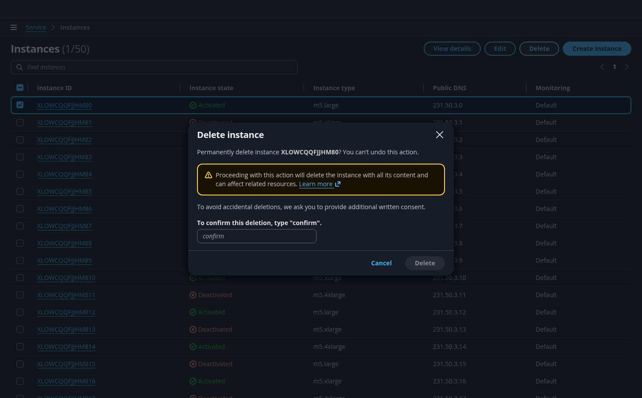Click the search magnifier icon
This screenshot has height=398, width=642.
point(19,67)
